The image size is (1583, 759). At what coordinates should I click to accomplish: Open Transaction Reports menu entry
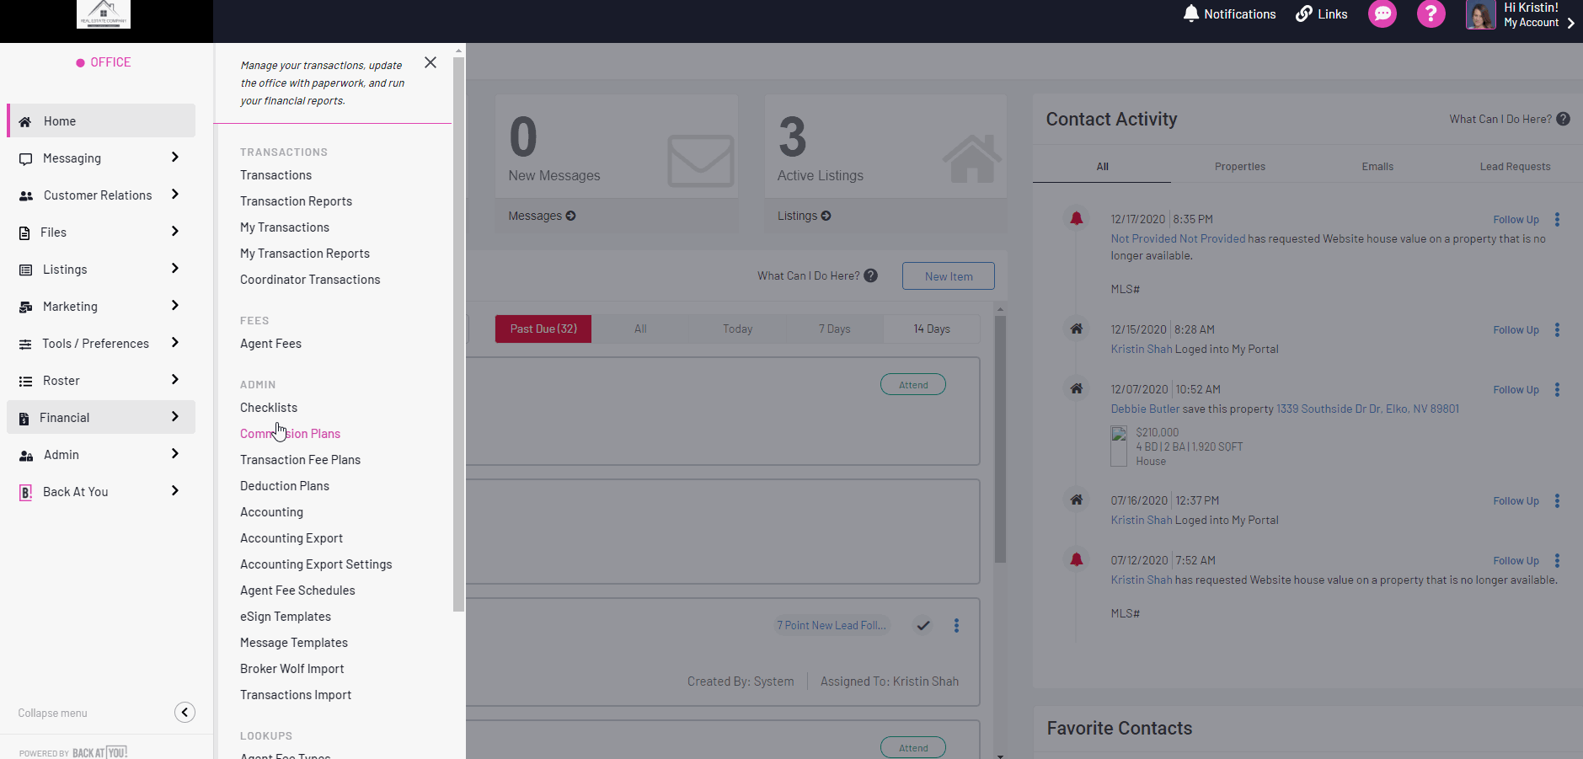pyautogui.click(x=296, y=201)
